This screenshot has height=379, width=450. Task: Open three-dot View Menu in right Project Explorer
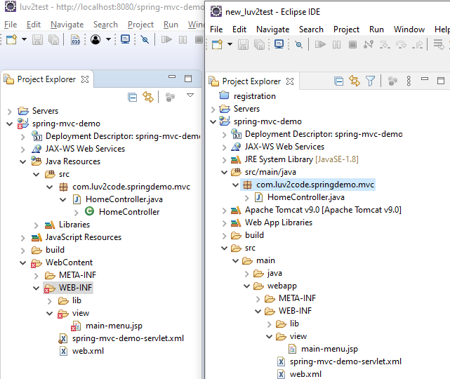(409, 81)
